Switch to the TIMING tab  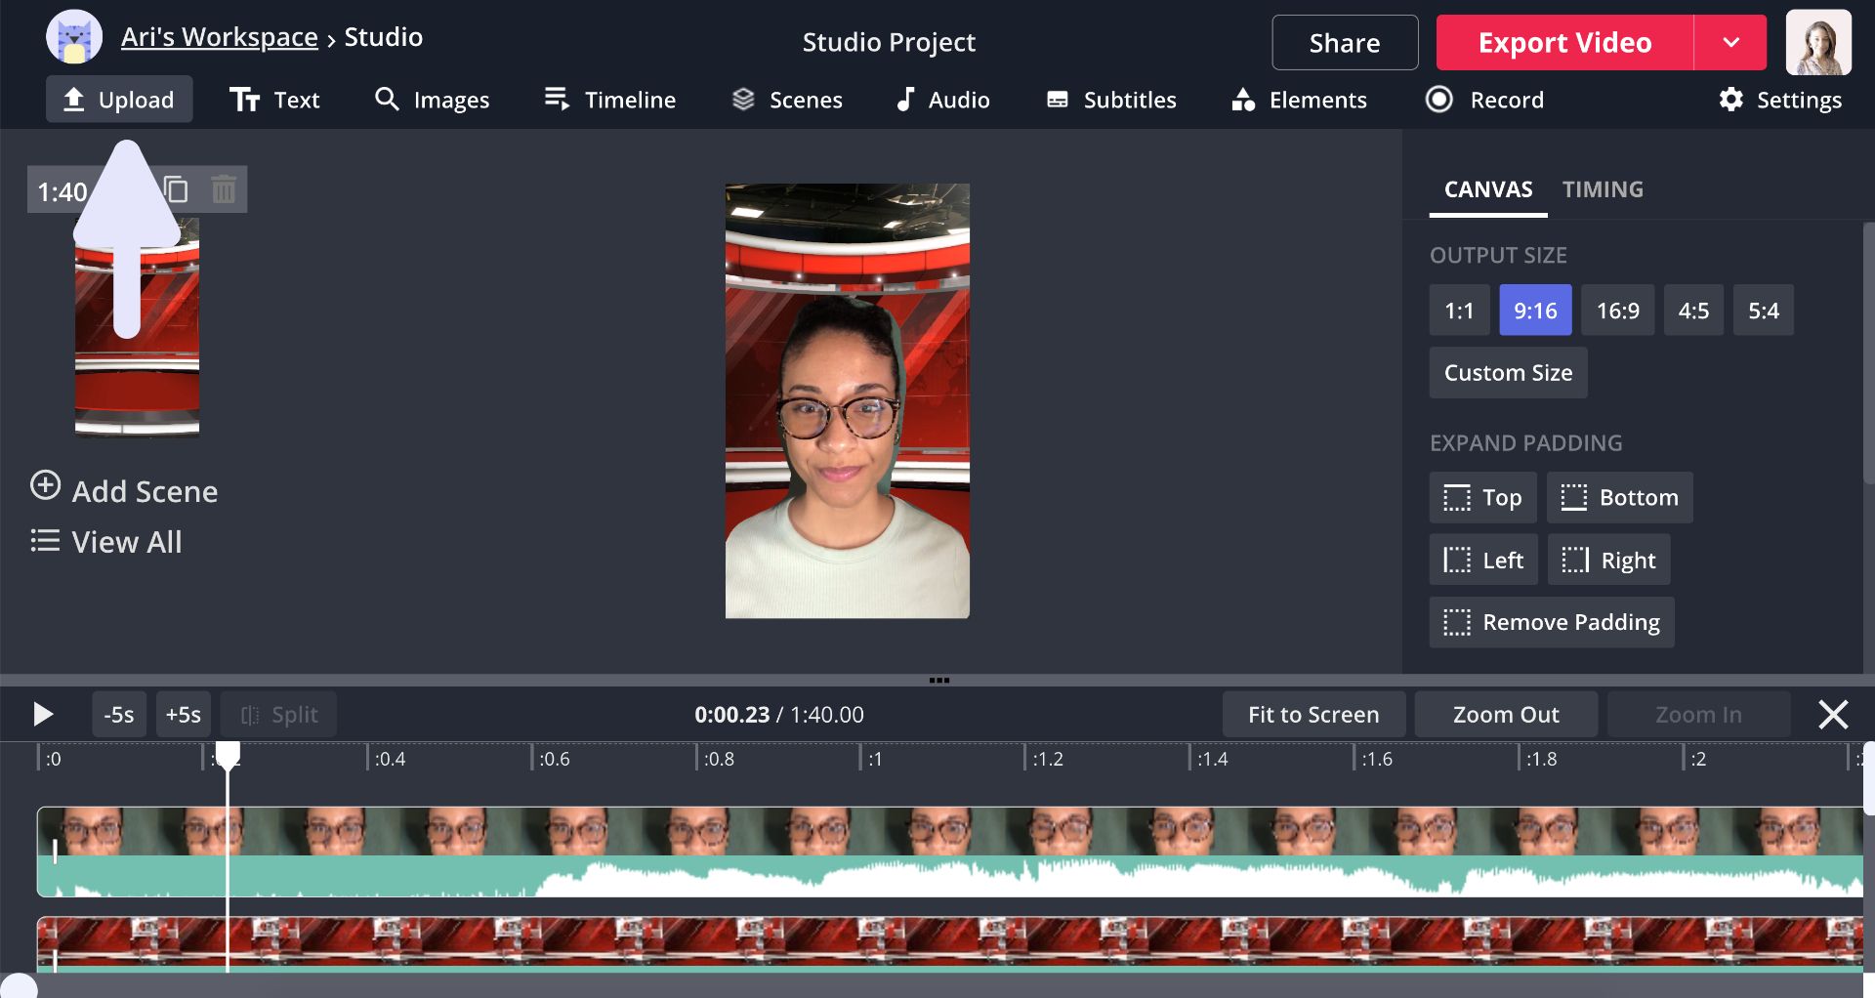pos(1603,189)
